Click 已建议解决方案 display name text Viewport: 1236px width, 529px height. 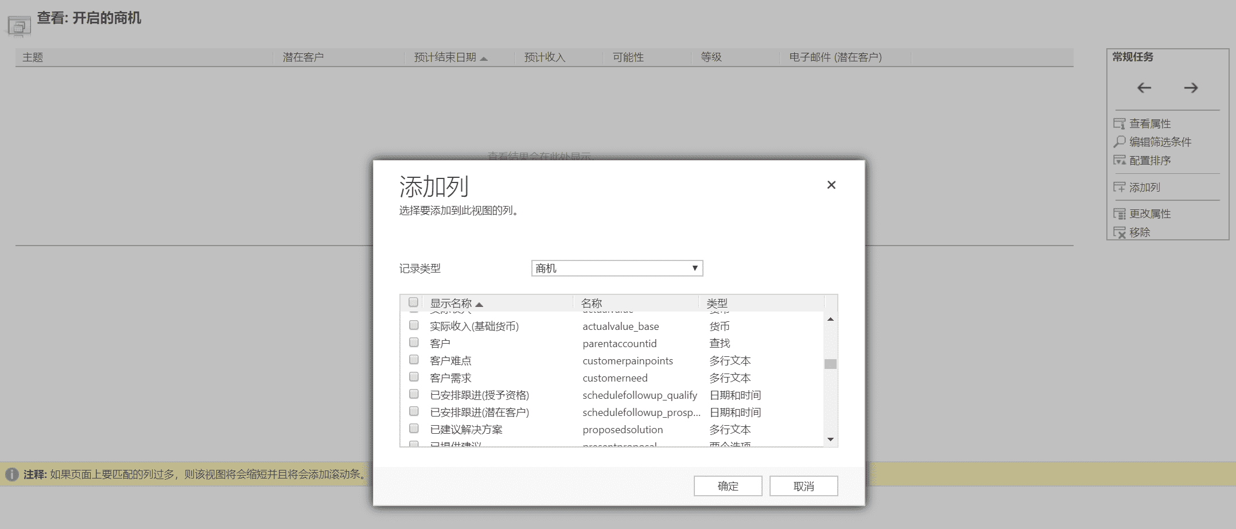tap(466, 430)
